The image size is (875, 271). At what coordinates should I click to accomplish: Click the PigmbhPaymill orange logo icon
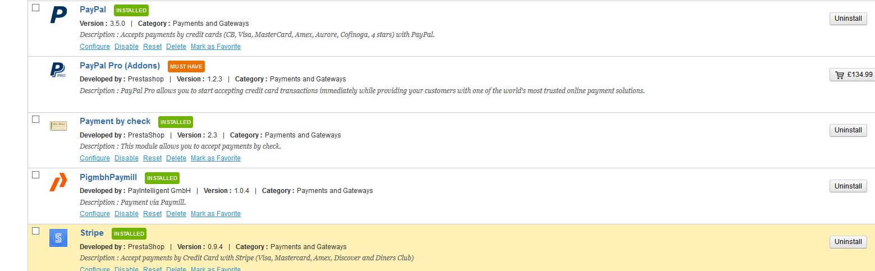tap(58, 182)
